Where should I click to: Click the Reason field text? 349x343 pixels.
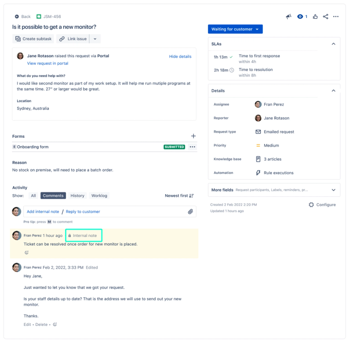point(63,170)
